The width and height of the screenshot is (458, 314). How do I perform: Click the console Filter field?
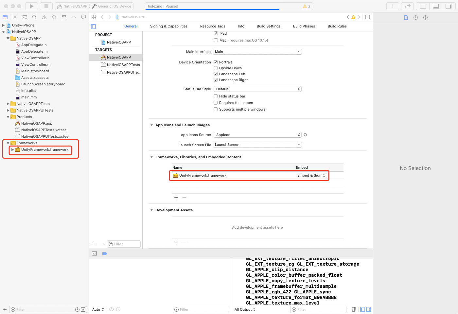[318, 309]
